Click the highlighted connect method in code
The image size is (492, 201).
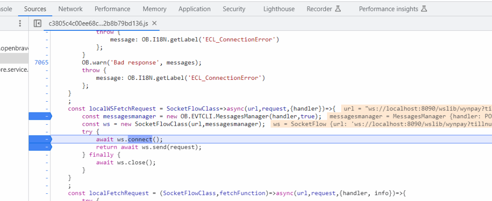pyautogui.click(x=139, y=139)
